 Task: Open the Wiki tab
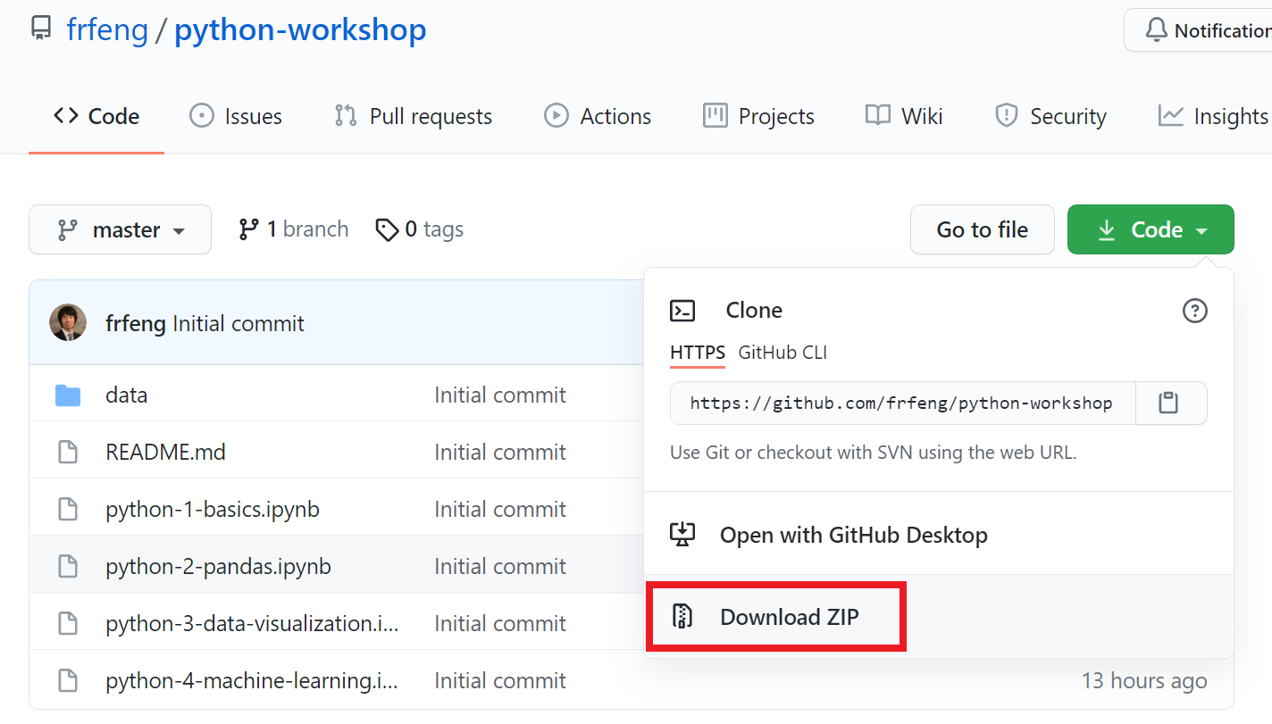point(904,116)
